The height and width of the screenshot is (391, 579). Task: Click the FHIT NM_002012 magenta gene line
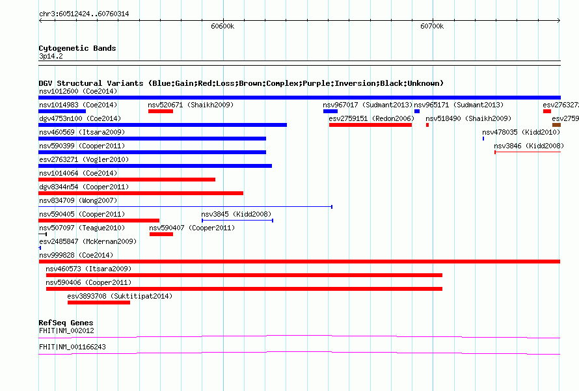[299, 336]
